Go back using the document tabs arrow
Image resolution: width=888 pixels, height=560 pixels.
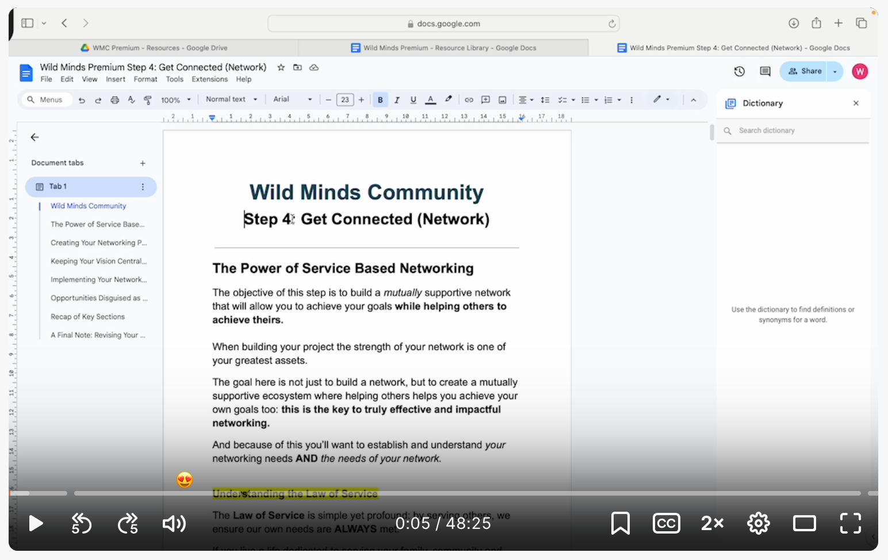(x=35, y=137)
